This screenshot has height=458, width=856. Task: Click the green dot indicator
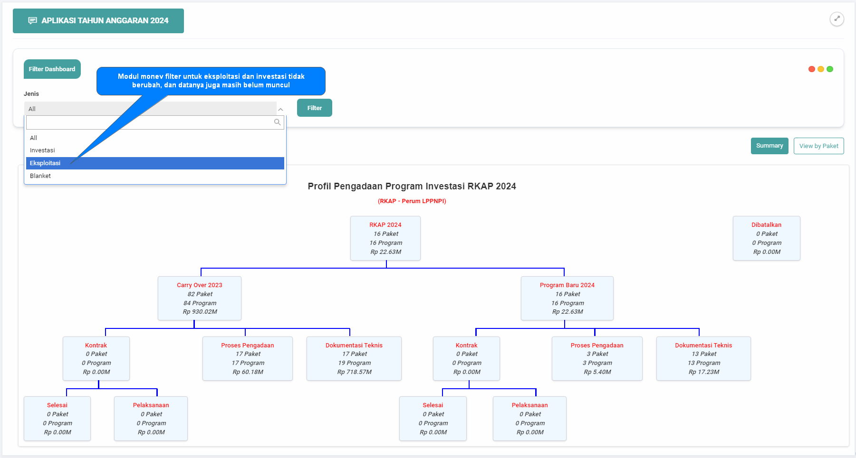click(830, 69)
